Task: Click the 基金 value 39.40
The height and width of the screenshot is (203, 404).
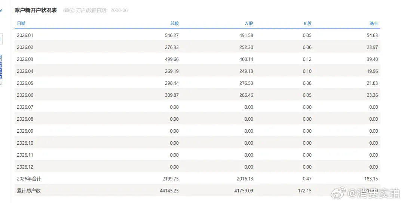Action: [372, 59]
